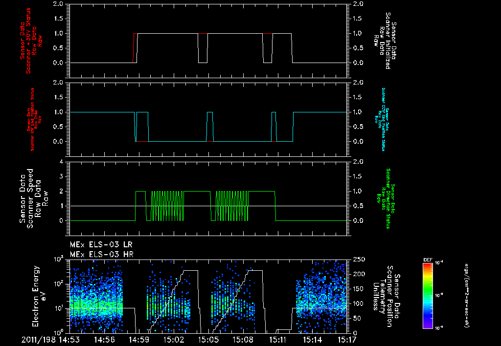Click the 3 tick label on Scanner Speed axis
The height and width of the screenshot is (346, 501).
[61, 176]
